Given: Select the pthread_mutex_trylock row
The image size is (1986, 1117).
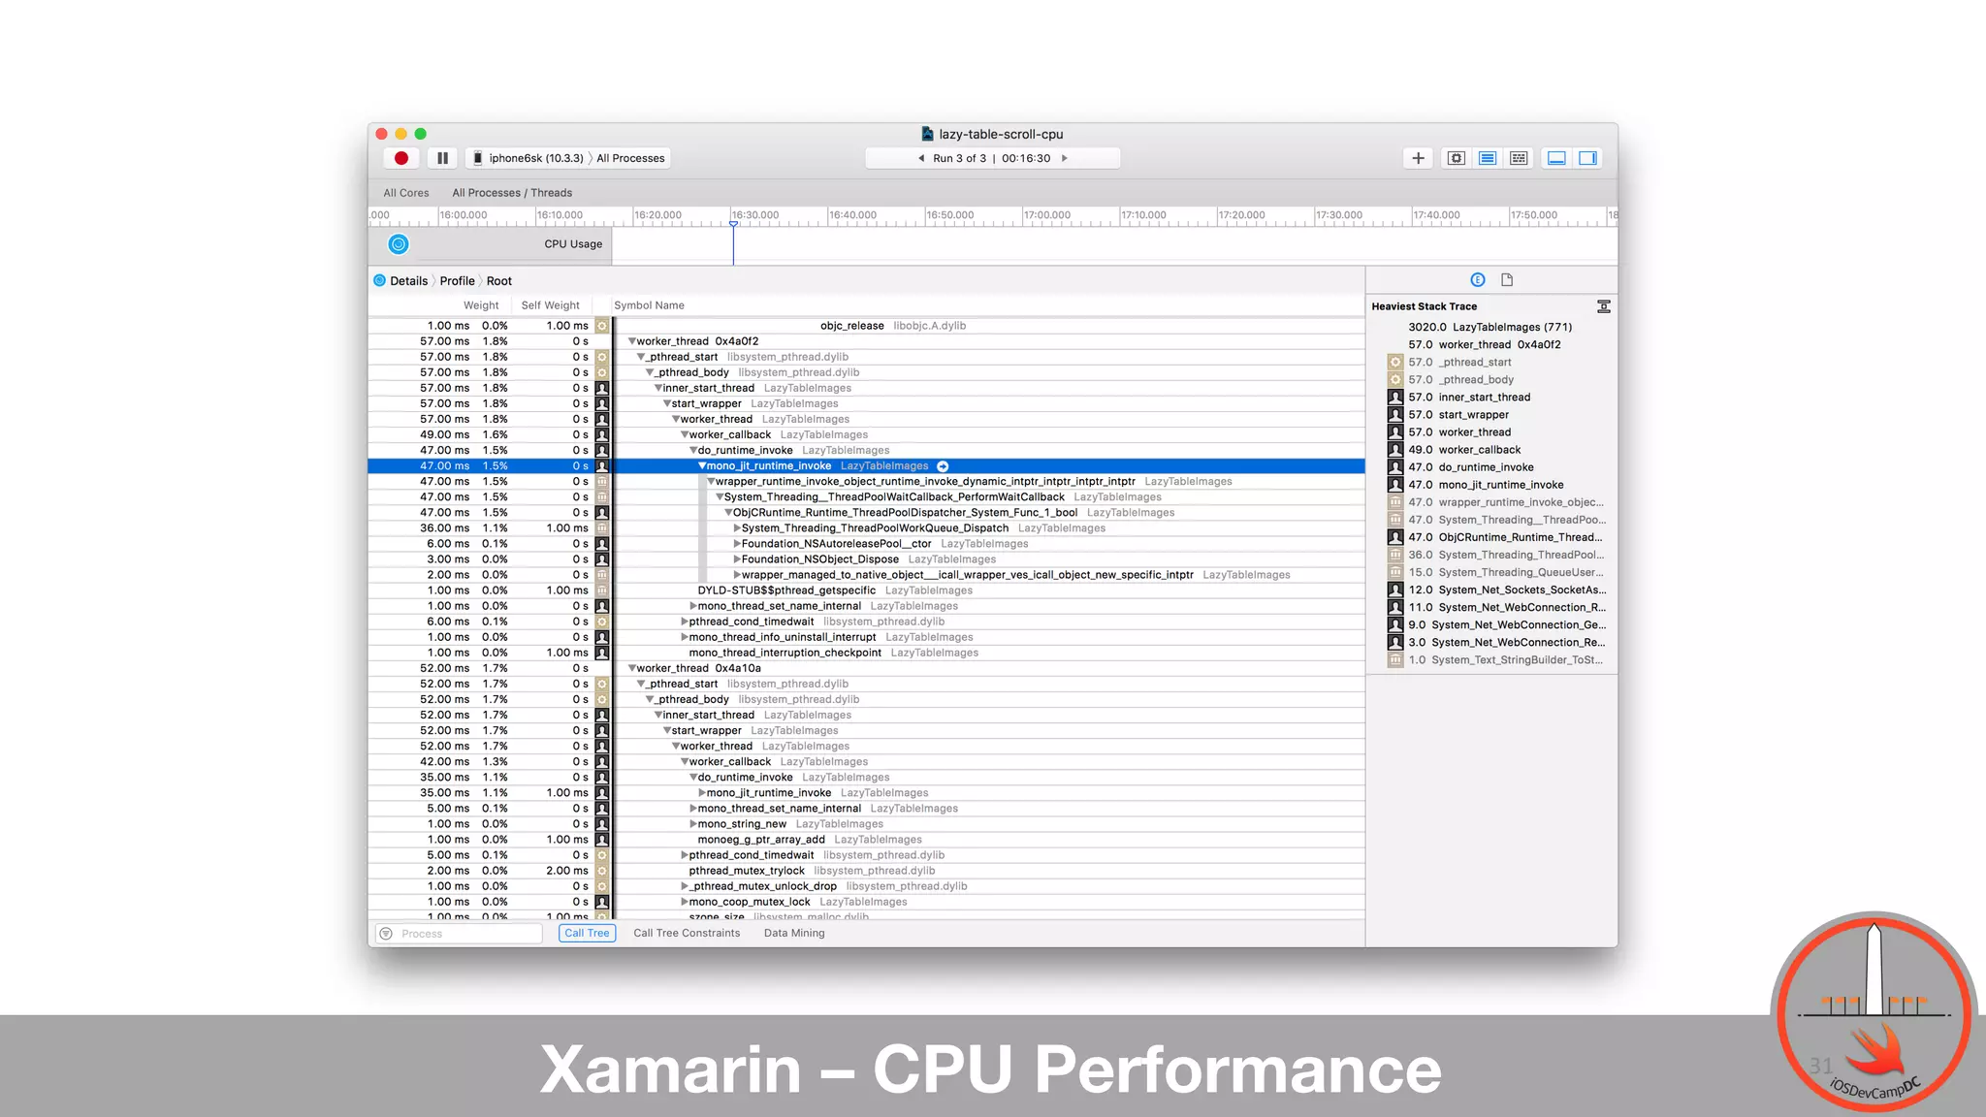Looking at the screenshot, I should pyautogui.click(x=866, y=871).
